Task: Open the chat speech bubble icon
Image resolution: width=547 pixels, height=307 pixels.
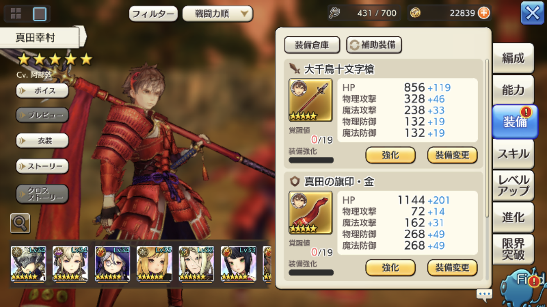Action: (484, 294)
